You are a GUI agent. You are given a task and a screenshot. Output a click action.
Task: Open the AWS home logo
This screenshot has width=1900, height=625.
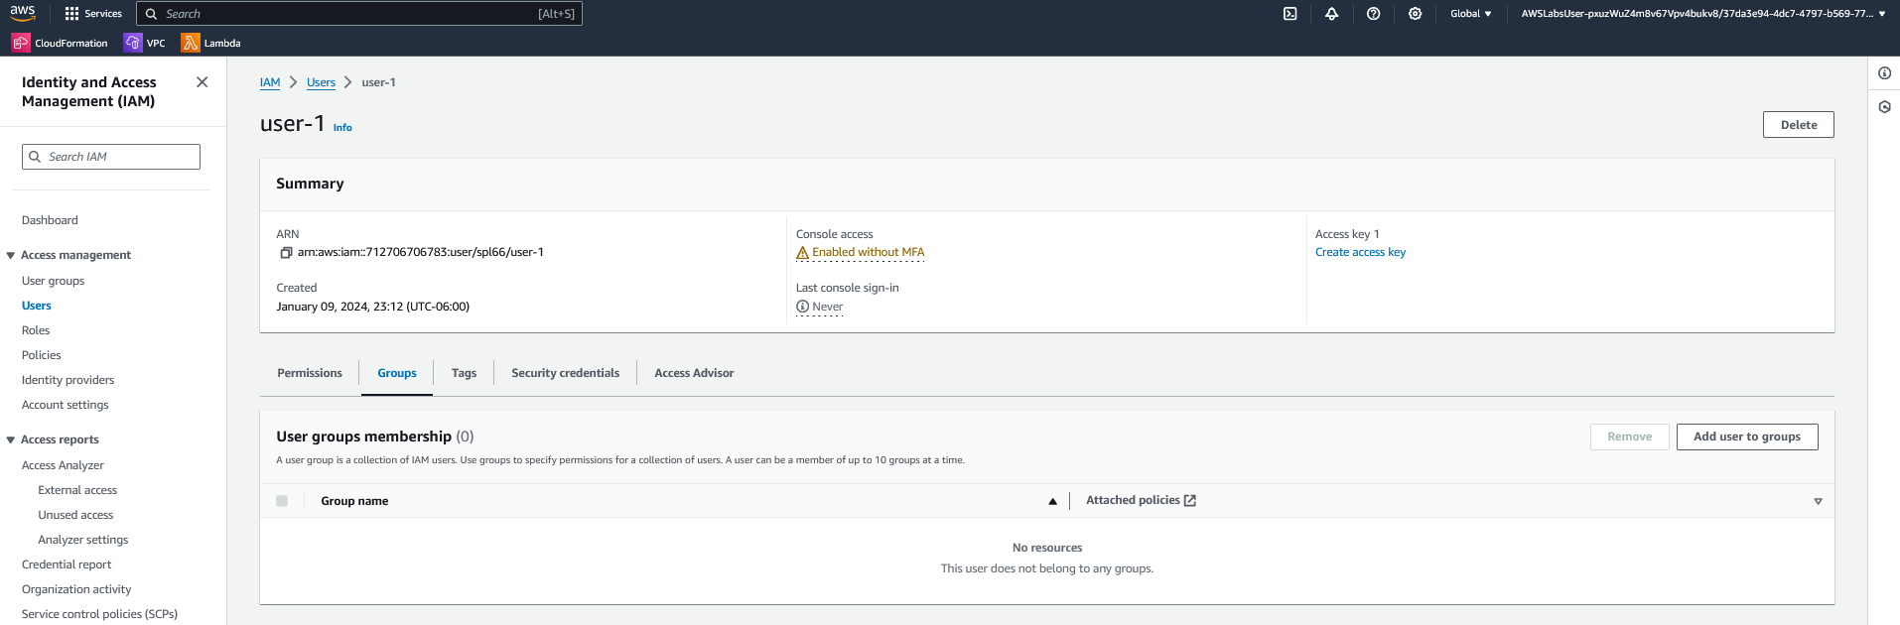point(23,13)
